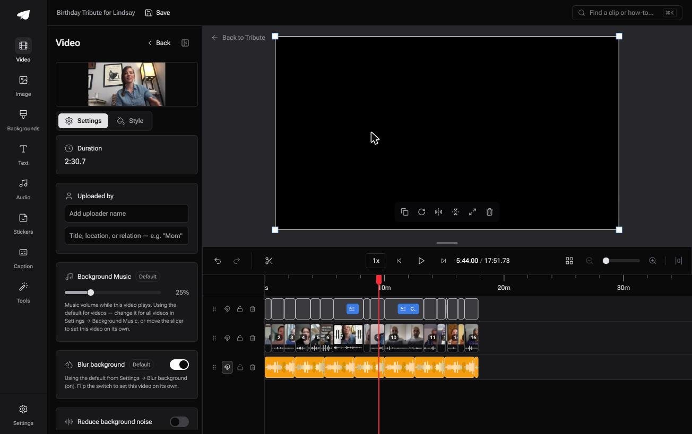Viewport: 692px width, 434px height.
Task: Click the scissors split clip icon
Action: (x=269, y=261)
